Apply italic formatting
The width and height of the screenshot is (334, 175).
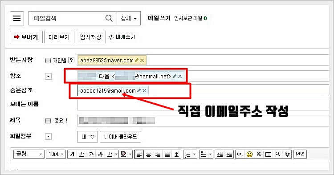[91, 154]
